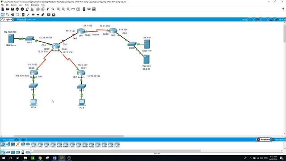
Task: Click the SW-2 switch
Action: (29, 38)
